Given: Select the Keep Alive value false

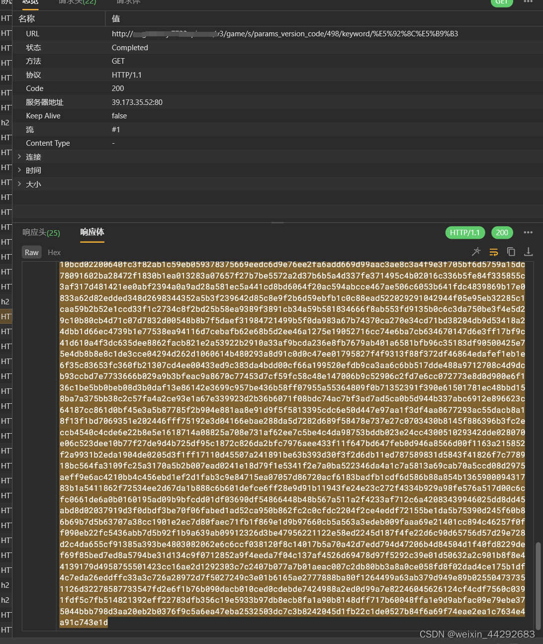Looking at the screenshot, I should click(119, 116).
